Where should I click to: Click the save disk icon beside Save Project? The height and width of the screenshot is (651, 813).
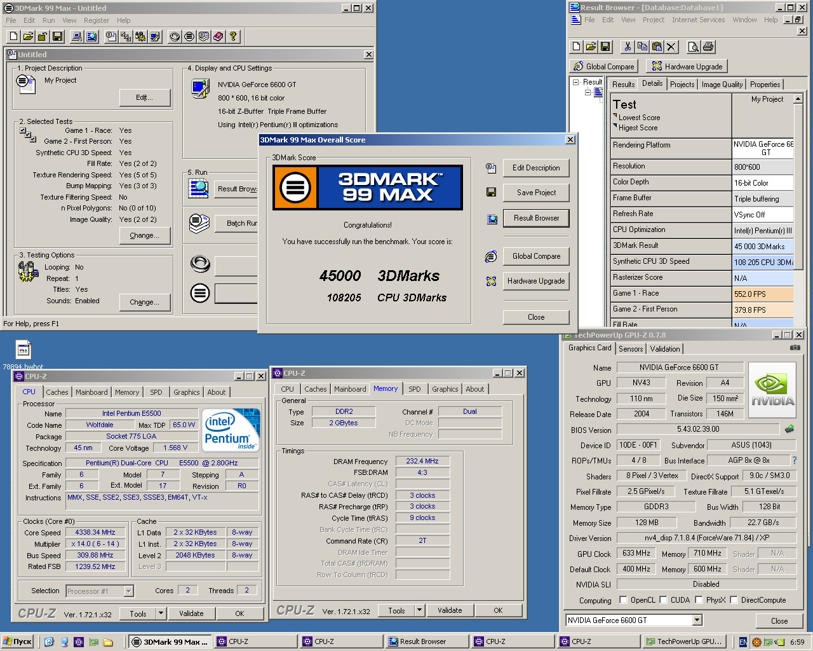tap(491, 192)
